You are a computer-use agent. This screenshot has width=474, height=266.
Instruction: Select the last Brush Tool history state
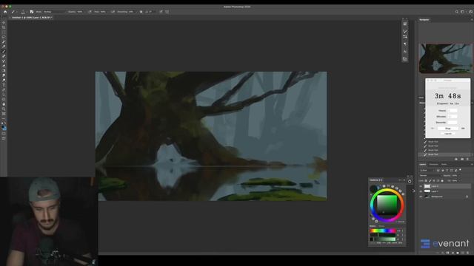tap(445, 154)
